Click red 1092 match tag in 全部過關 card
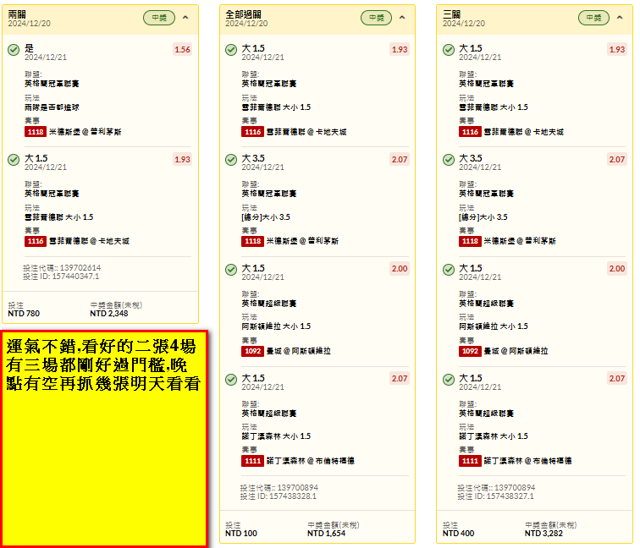 click(252, 351)
